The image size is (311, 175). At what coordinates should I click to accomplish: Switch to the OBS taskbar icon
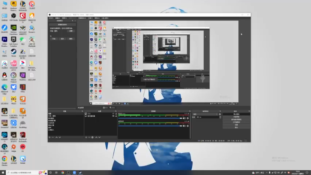click(x=68, y=173)
